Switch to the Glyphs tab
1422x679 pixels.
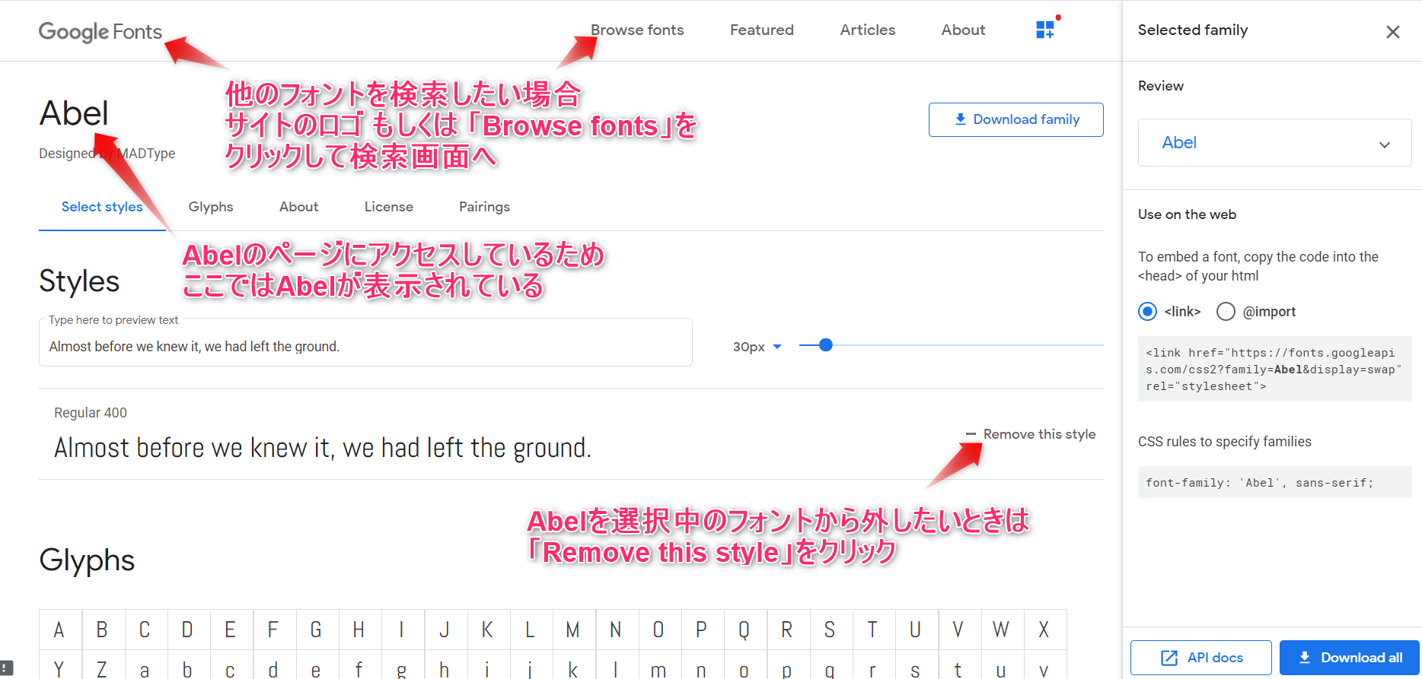(x=211, y=207)
